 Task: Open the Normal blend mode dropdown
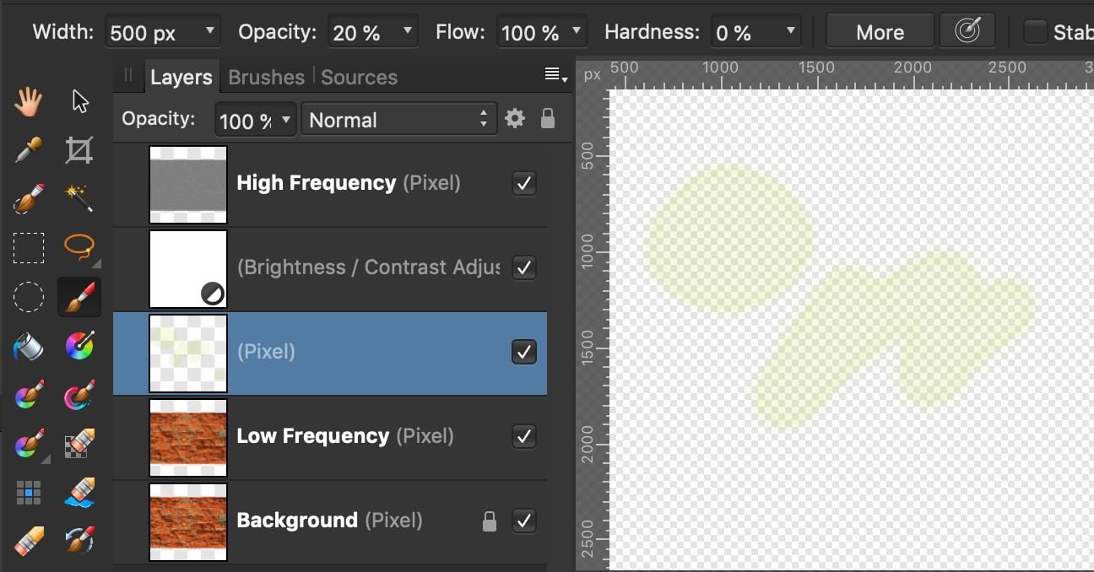(398, 119)
